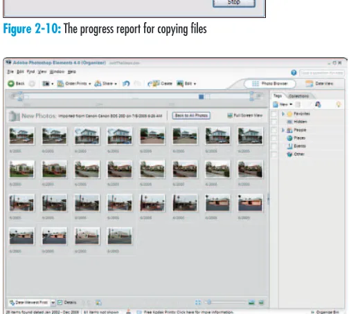Screen dimensions: 349x314
Task: Switch to the Collections tab
Action: pos(298,96)
